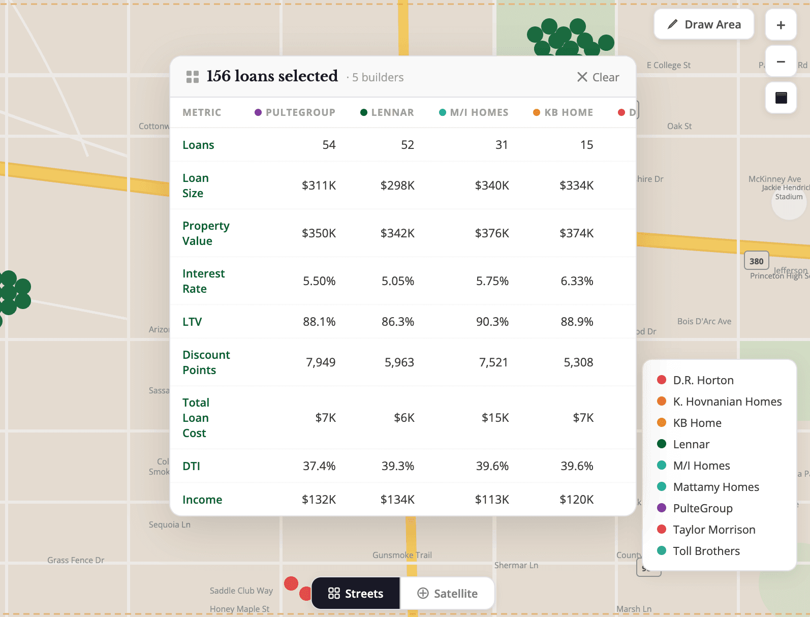Click the Income row label
This screenshot has height=617, width=810.
[x=202, y=500]
